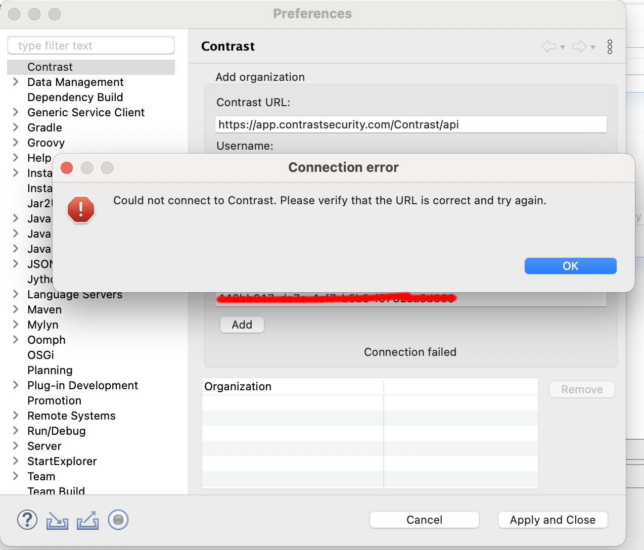Open the Help icon in Preferences footer
This screenshot has width=644, height=550.
click(x=27, y=520)
